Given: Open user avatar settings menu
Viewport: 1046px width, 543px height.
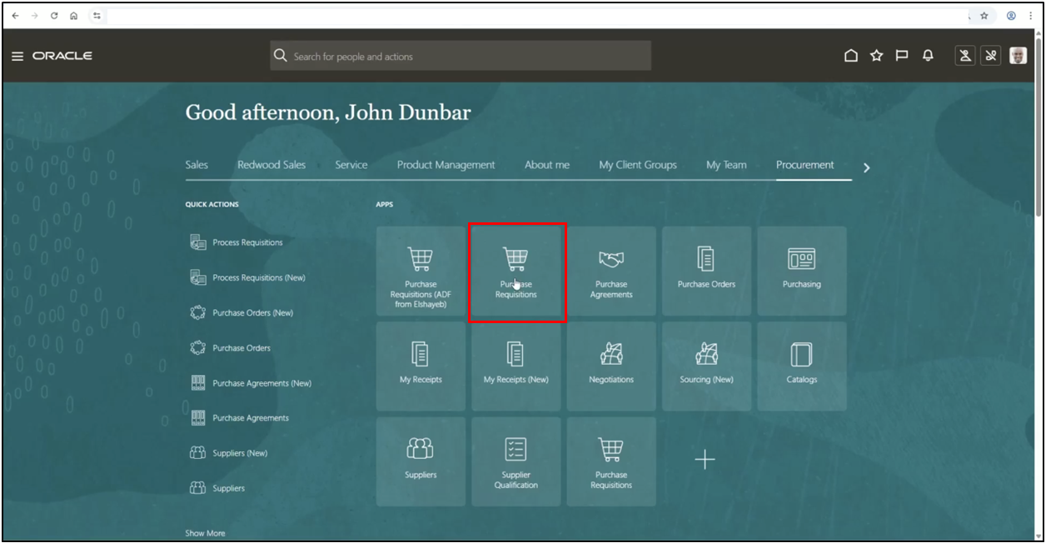Looking at the screenshot, I should [x=1018, y=56].
